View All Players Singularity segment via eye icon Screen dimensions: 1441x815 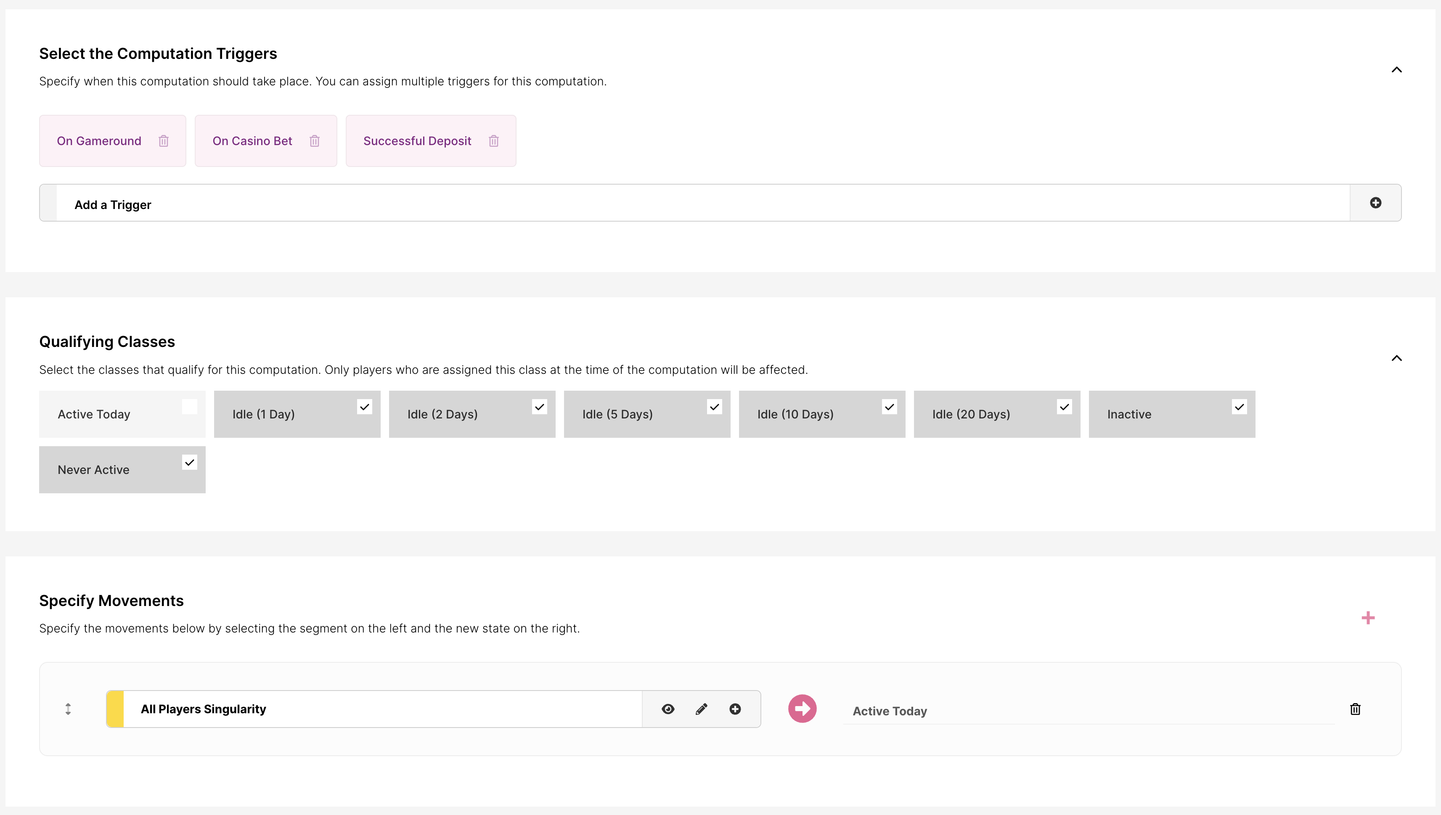point(668,709)
